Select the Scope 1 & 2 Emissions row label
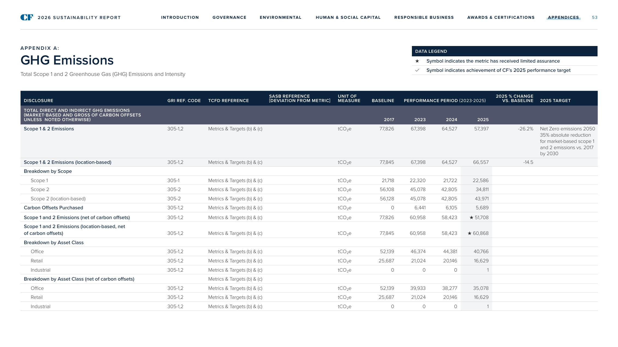This screenshot has height=347, width=618. click(x=49, y=129)
